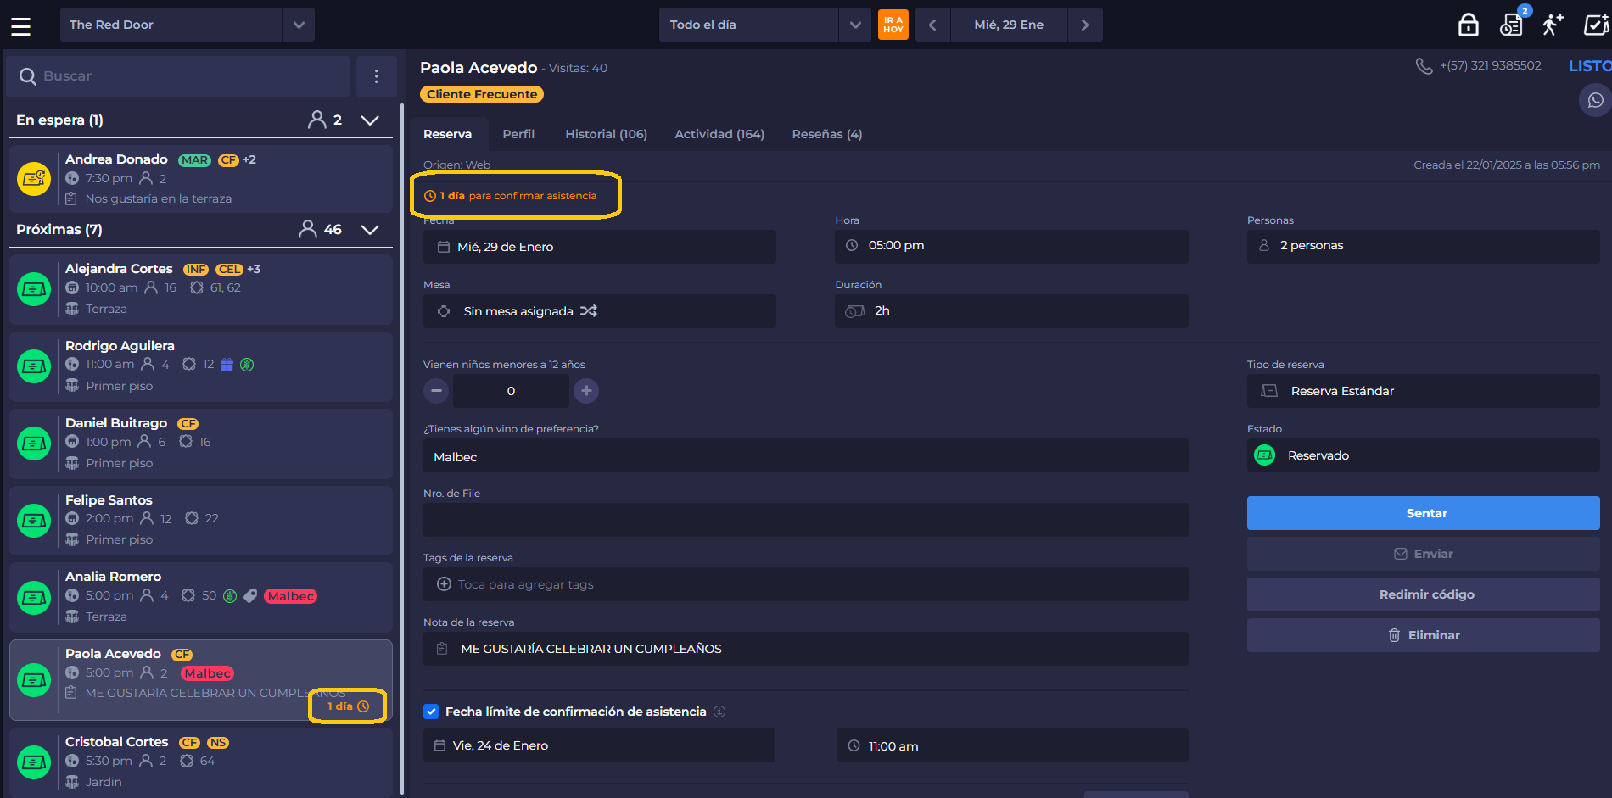Image resolution: width=1612 pixels, height=798 pixels.
Task: Open the Historial (106) tab
Action: pyautogui.click(x=607, y=134)
